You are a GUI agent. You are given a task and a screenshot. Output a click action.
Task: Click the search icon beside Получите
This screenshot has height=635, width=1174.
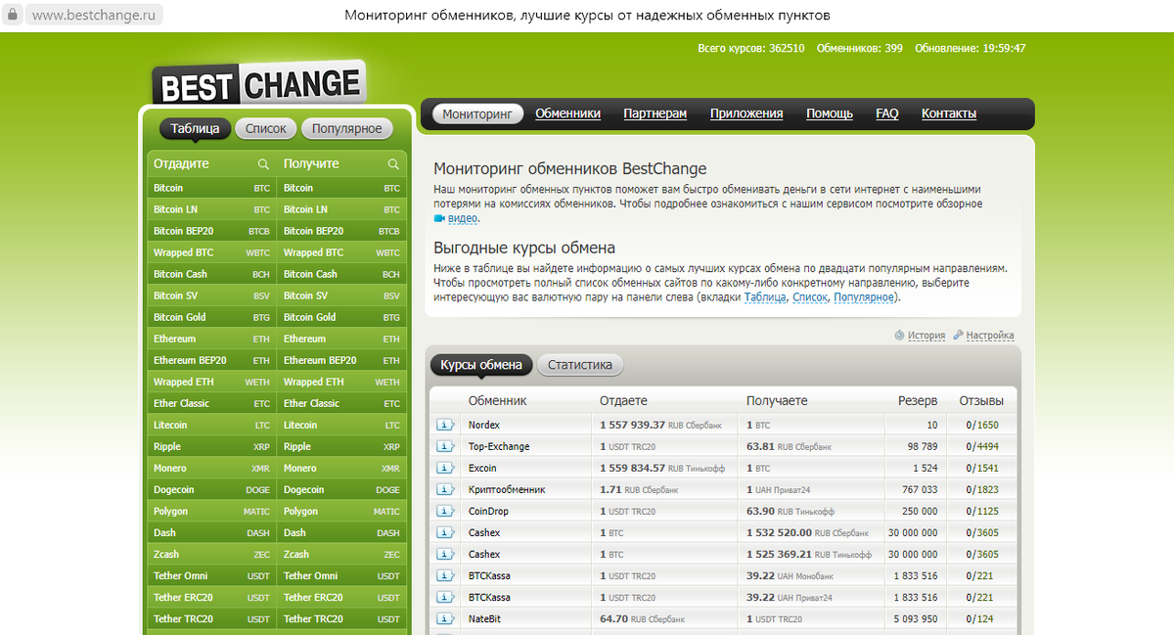393,164
